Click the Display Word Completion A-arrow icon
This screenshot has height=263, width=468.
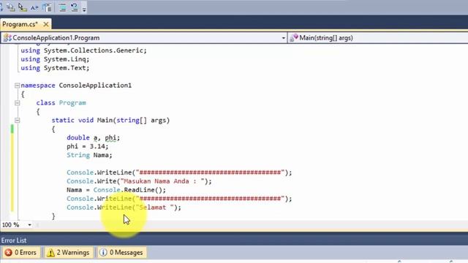[x=34, y=7]
